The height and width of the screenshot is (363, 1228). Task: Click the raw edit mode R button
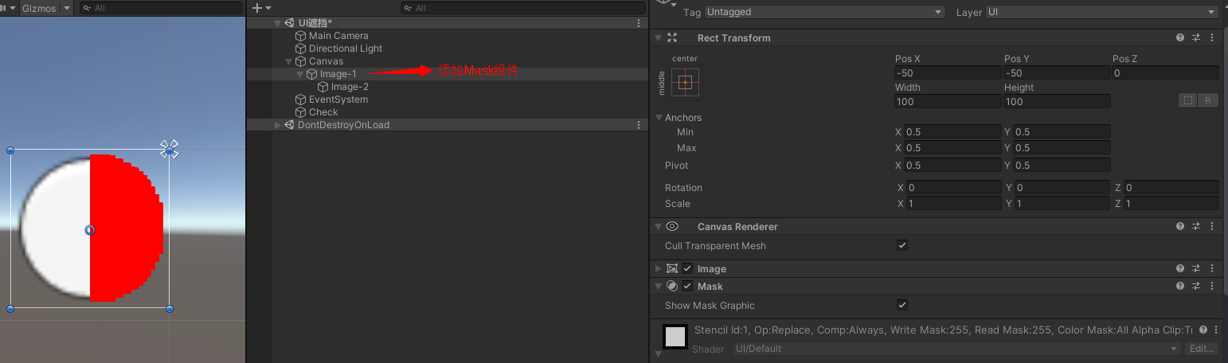click(x=1208, y=100)
